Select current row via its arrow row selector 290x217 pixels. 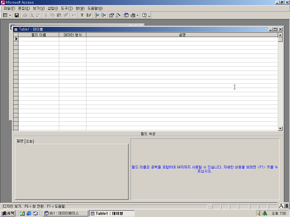(16, 39)
